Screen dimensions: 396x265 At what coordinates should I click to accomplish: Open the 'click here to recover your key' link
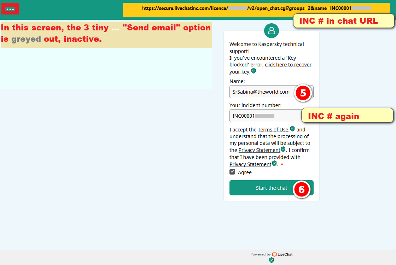coord(270,68)
